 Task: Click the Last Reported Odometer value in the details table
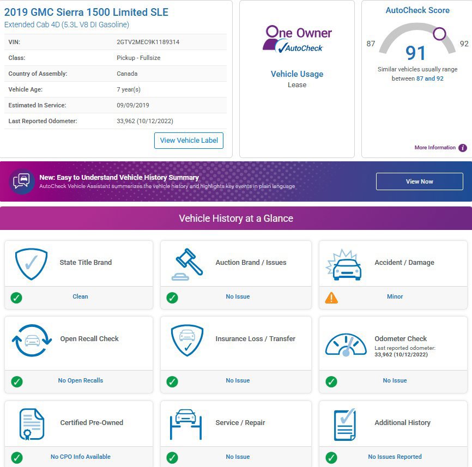[x=145, y=121]
